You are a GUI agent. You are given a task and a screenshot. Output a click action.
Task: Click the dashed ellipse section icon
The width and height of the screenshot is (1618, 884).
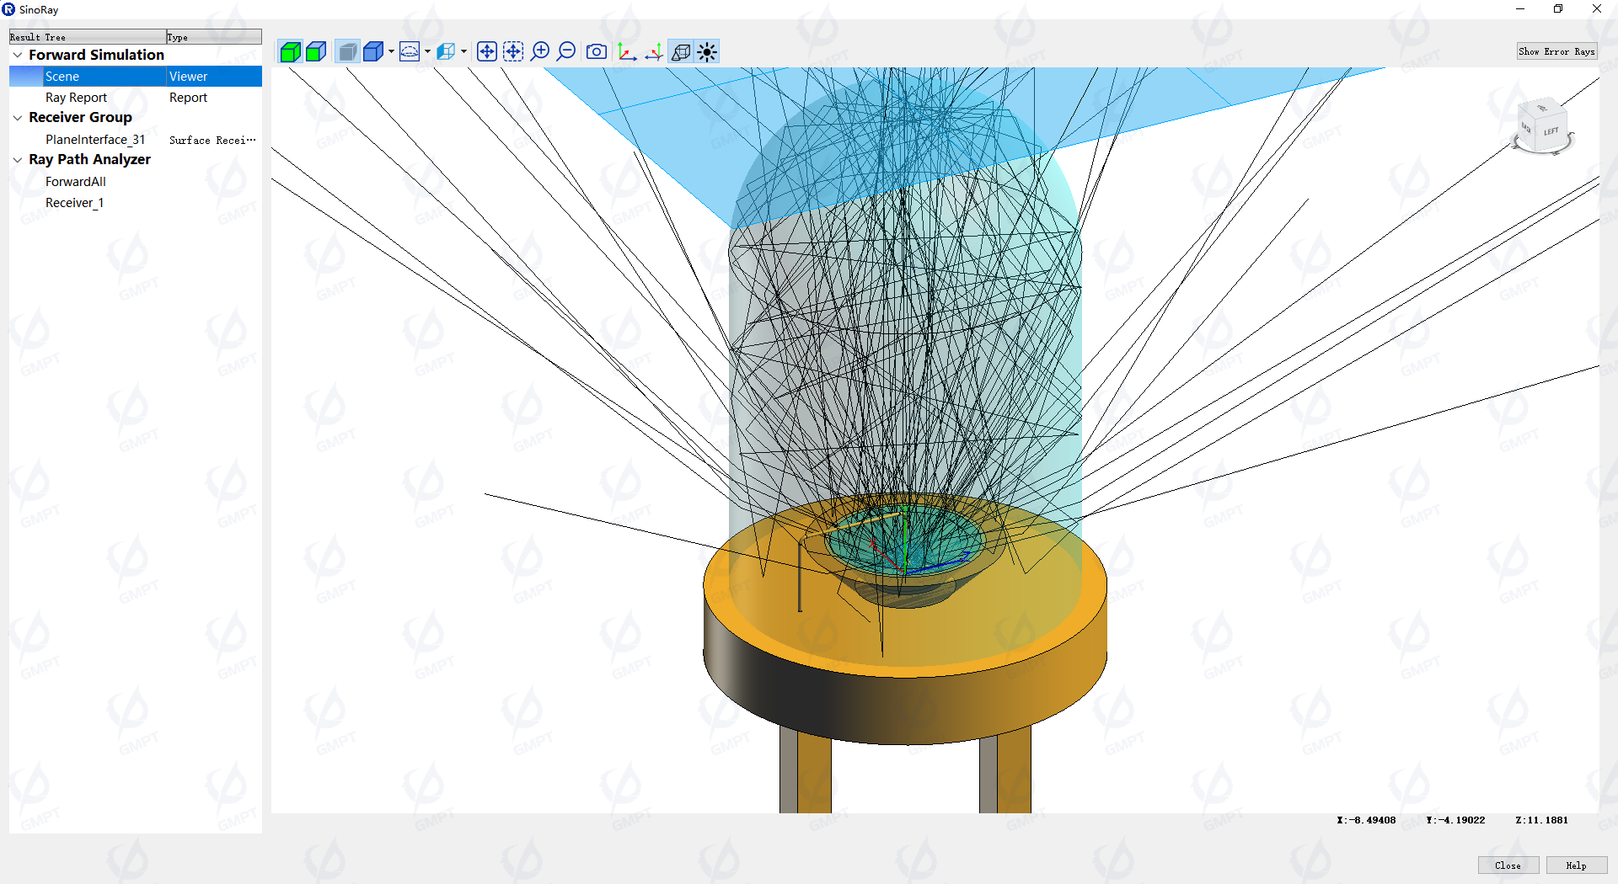(x=410, y=52)
